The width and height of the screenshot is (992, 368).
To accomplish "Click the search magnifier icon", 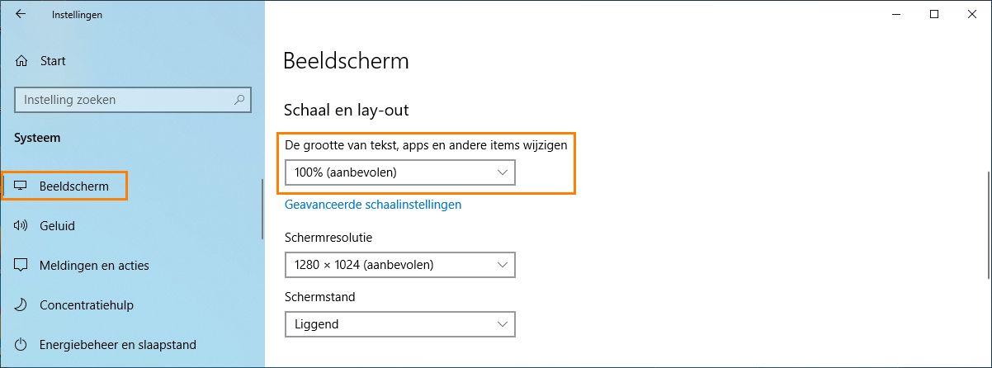I will [239, 100].
